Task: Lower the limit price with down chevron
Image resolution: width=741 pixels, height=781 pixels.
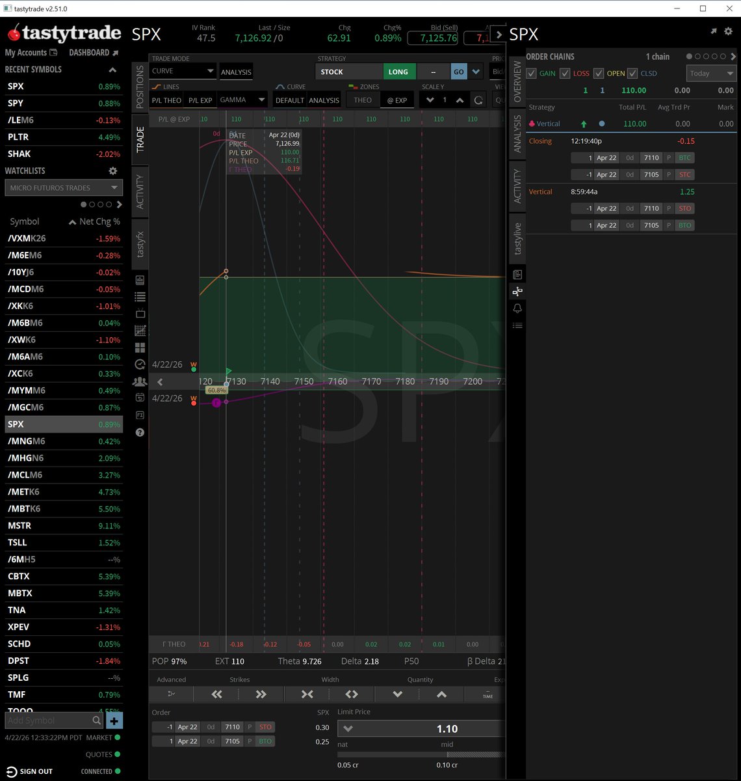Action: click(348, 729)
